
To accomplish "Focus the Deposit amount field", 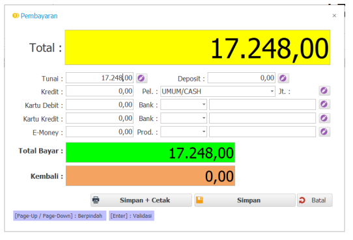I will click(242, 78).
